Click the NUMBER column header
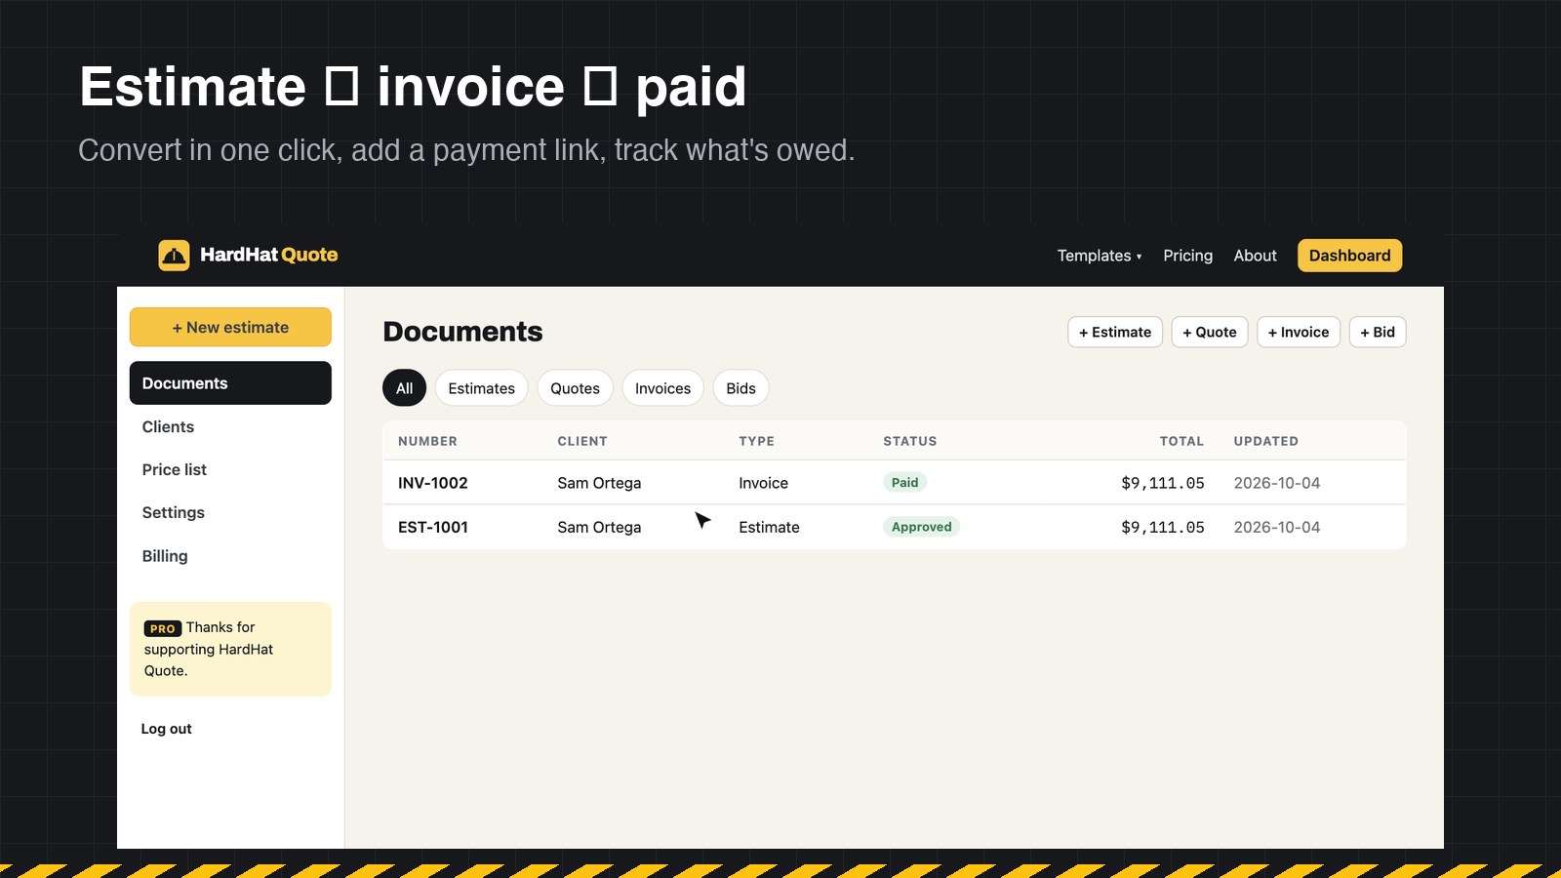The height and width of the screenshot is (878, 1561). point(427,441)
